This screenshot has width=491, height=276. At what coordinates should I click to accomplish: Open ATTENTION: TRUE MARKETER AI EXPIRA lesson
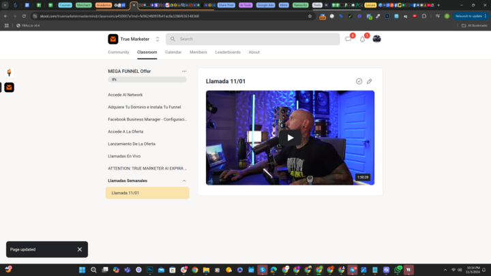click(x=147, y=168)
